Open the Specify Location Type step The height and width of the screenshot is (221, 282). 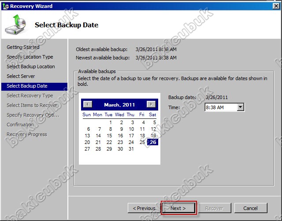(x=30, y=57)
